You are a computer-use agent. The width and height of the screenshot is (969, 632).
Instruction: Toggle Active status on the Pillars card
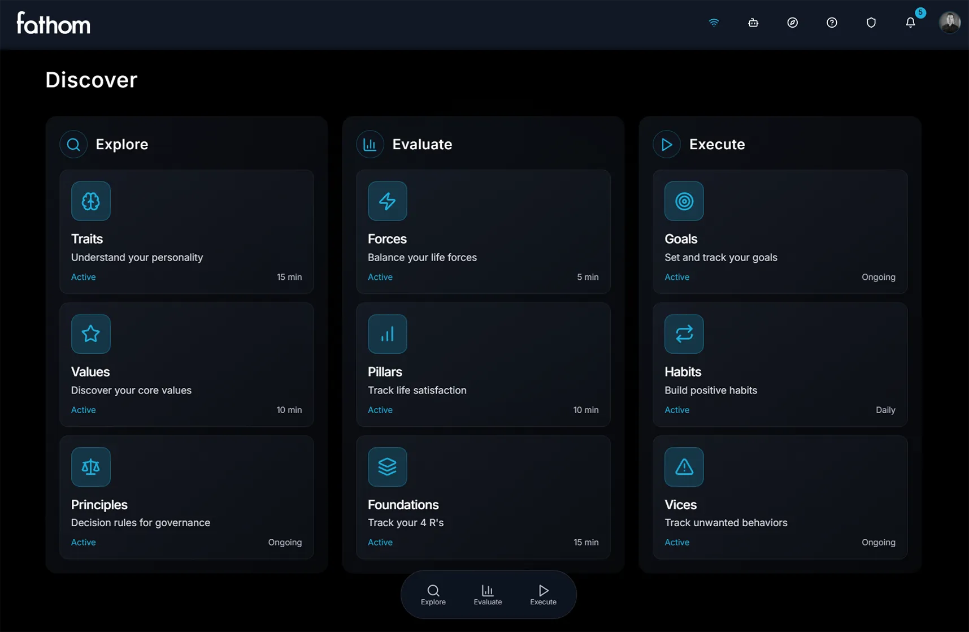coord(380,410)
